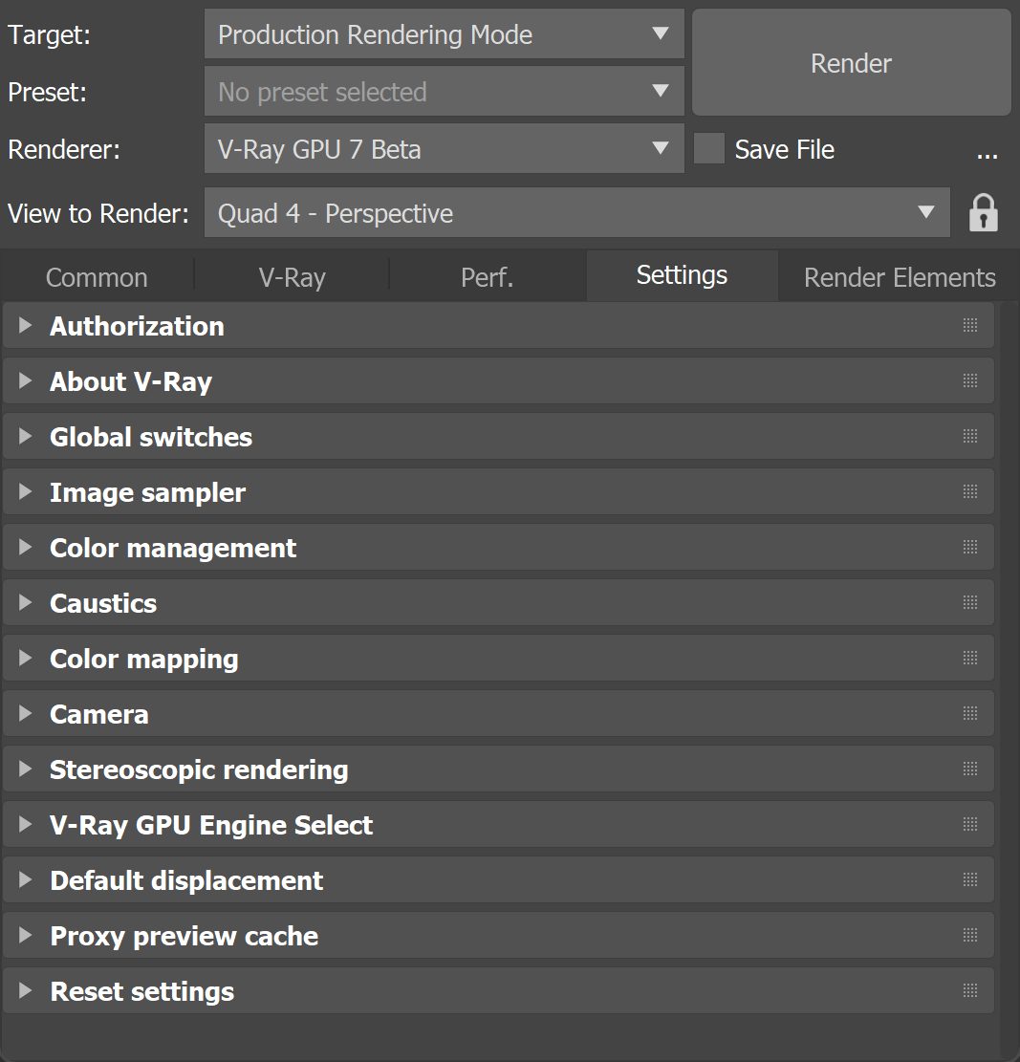Expand the About V-Ray rollout arrow
Viewport: 1020px width, 1062px height.
click(x=25, y=381)
